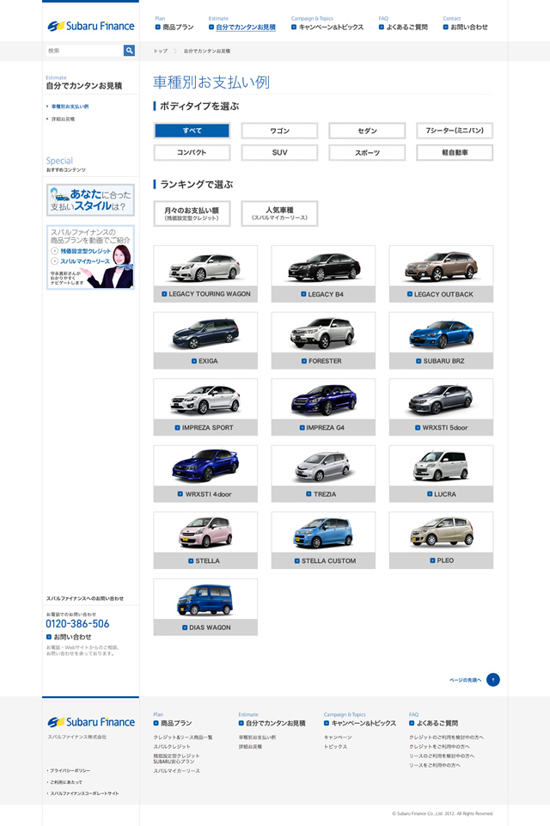Select the 7シーター(ミニバン) filter

coord(455,131)
